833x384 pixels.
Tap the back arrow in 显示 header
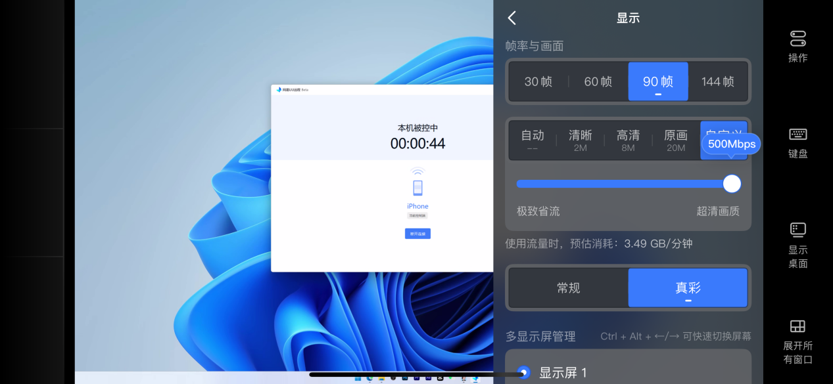point(512,18)
